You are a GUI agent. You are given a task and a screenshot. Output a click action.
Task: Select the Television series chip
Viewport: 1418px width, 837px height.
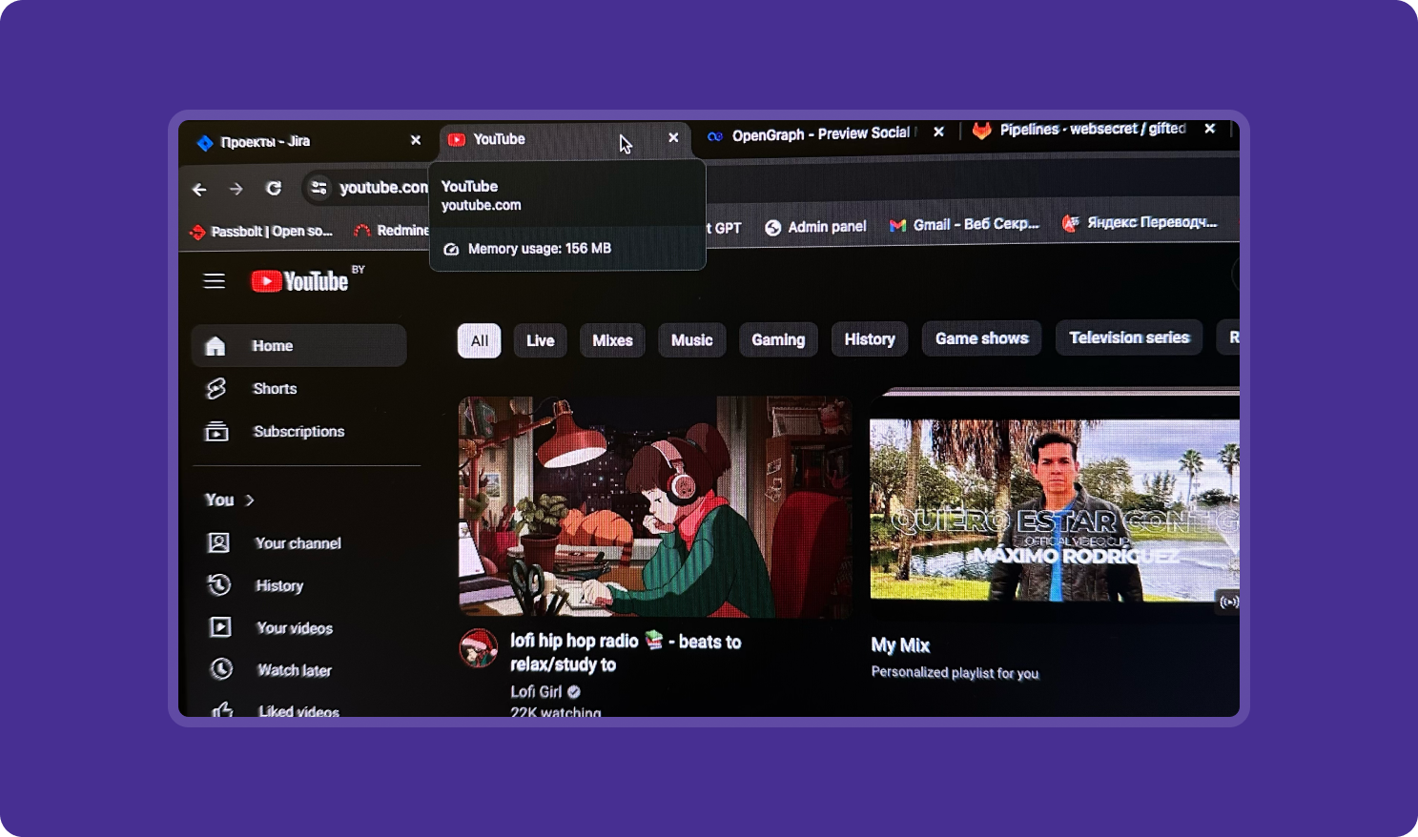[x=1128, y=337]
